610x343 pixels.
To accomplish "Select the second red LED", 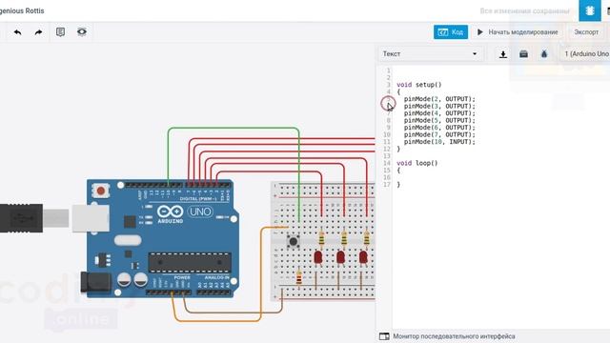I will click(x=340, y=257).
